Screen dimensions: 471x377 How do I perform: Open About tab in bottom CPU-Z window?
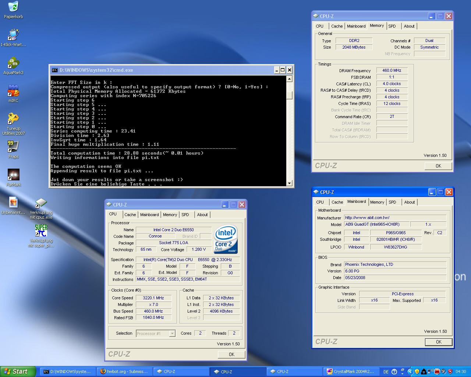coord(202,215)
